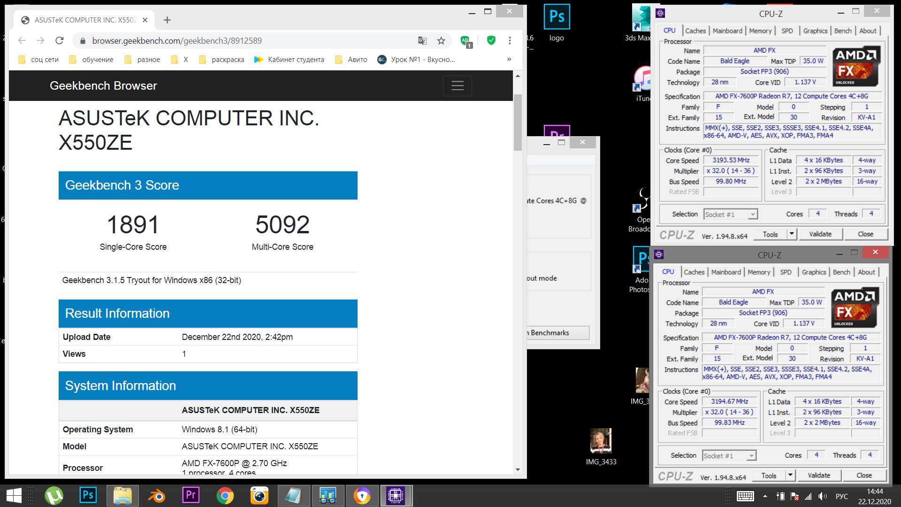Expand Tools dropdown arrow in lower CPU-Z
The image size is (901, 507).
tap(790, 476)
